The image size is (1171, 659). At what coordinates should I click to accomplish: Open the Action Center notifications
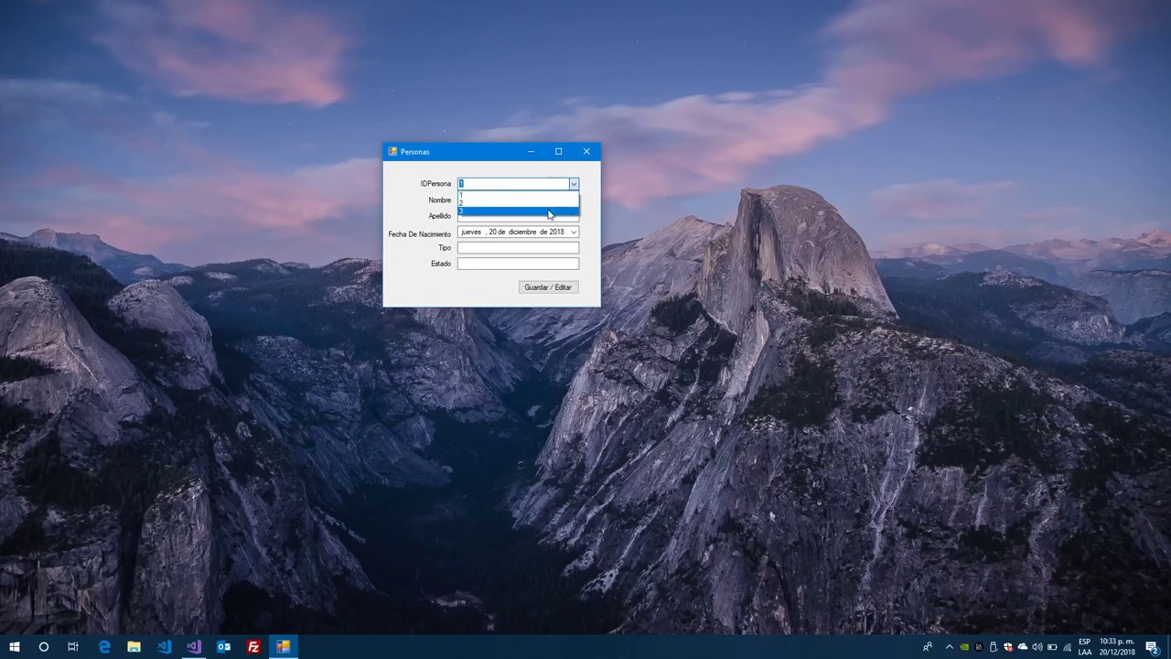point(1153,647)
